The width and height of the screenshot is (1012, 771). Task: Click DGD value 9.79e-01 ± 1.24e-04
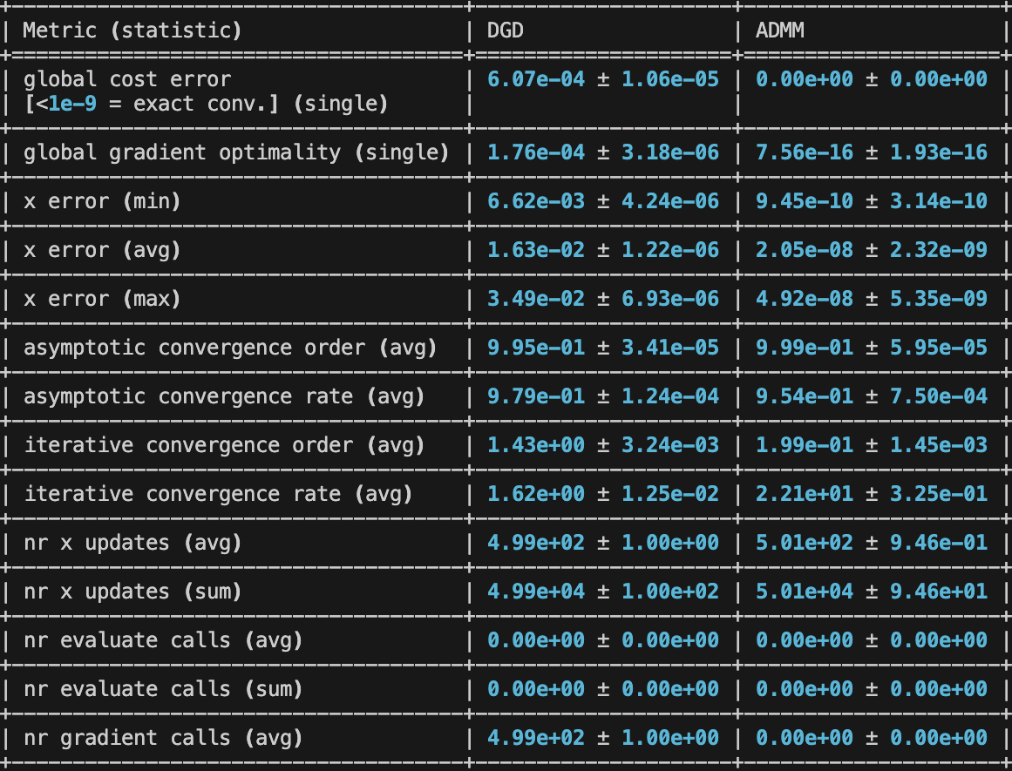(603, 396)
